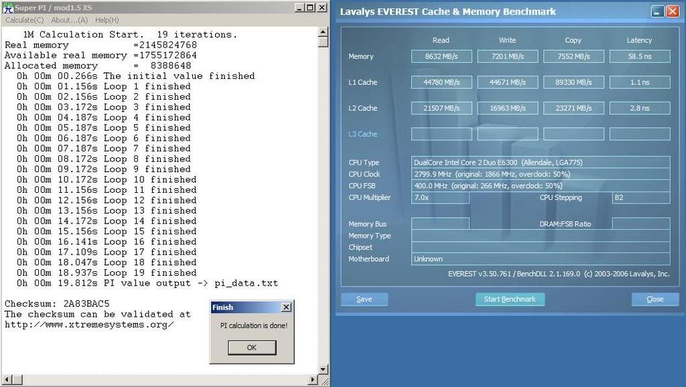The image size is (686, 387).
Task: Click Super PI horizontal scrollbar right arrow
Action: 313,380
